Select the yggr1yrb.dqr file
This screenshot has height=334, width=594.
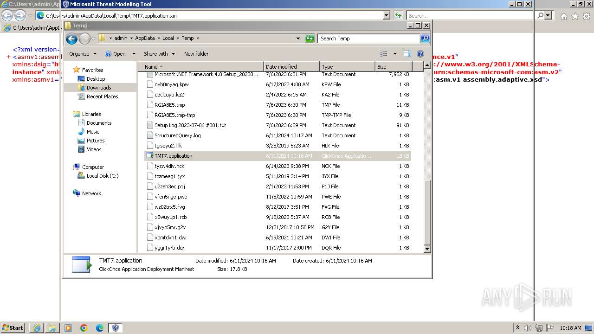[x=278, y=248]
